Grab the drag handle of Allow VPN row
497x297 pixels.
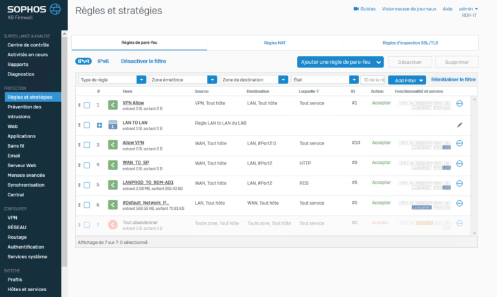tap(79, 145)
